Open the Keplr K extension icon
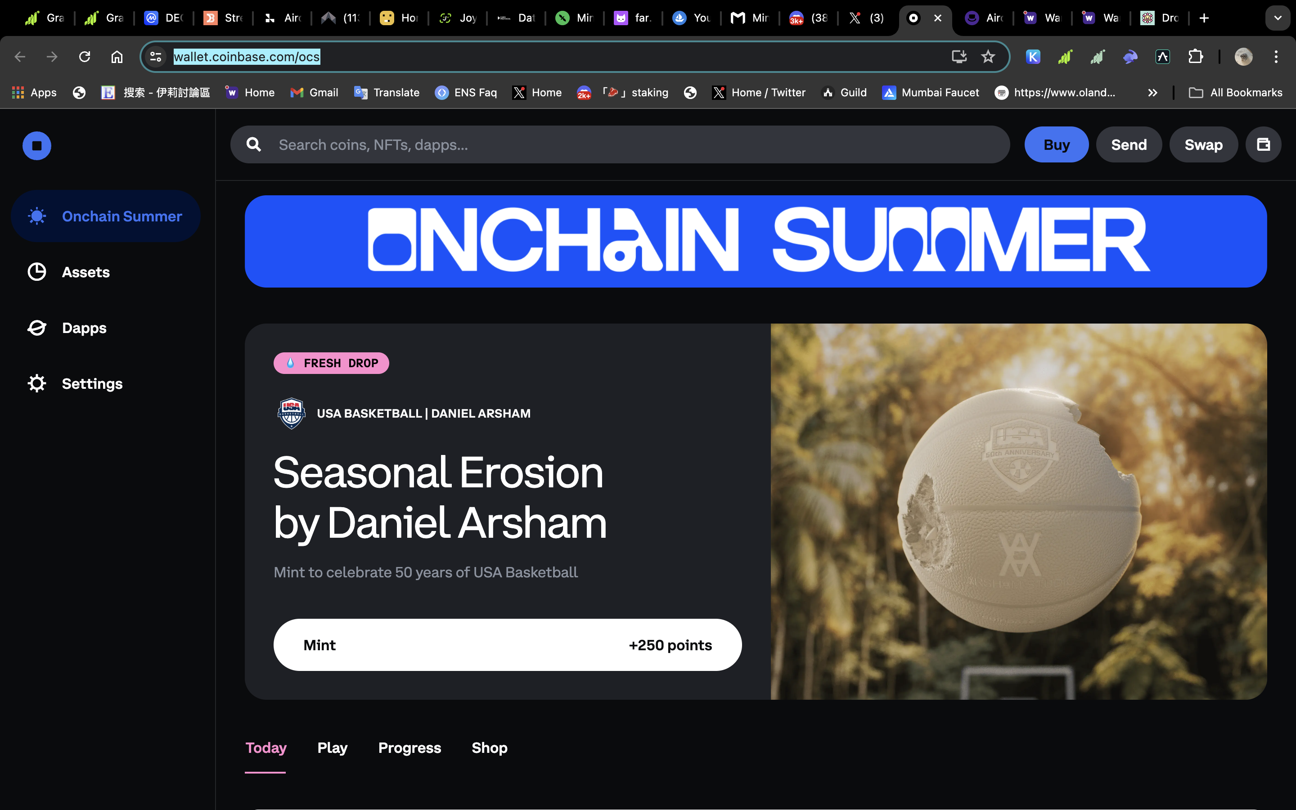 1033,57
